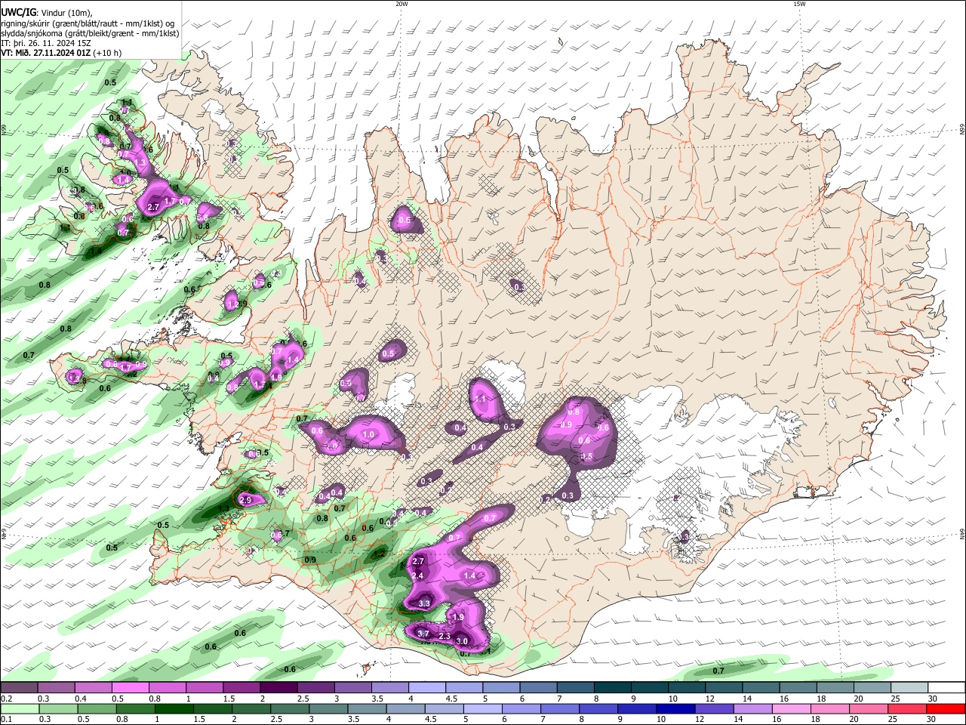Click the '0.1' label in the rain legend row

click(5, 719)
